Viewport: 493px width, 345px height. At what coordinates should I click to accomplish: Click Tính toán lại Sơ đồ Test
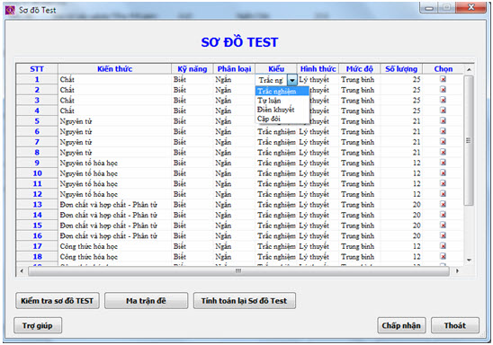tap(245, 301)
